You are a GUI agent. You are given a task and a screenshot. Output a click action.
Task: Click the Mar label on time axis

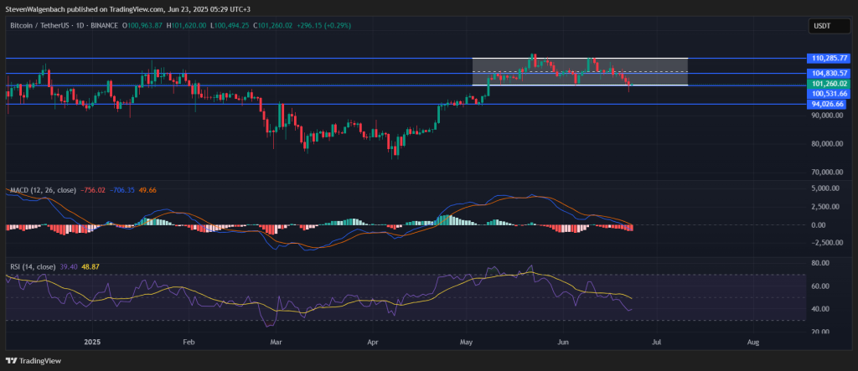[276, 343]
